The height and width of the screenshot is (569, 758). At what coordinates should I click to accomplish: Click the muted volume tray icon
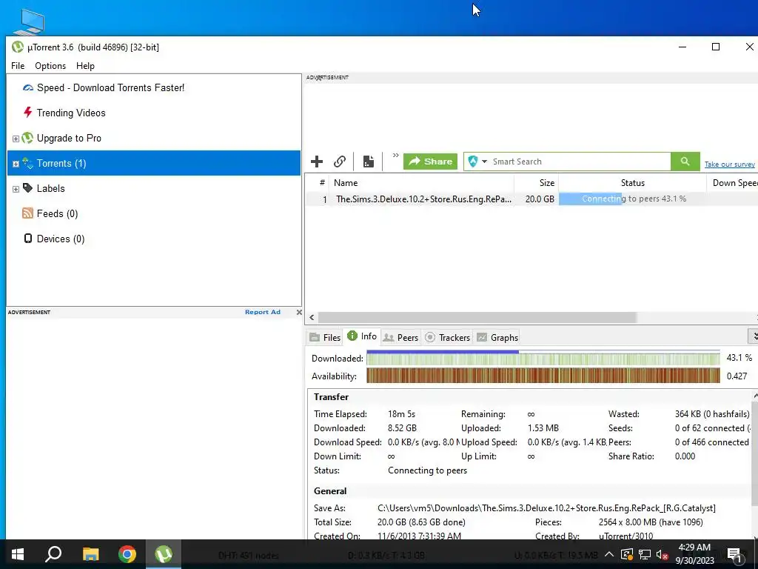pyautogui.click(x=663, y=554)
